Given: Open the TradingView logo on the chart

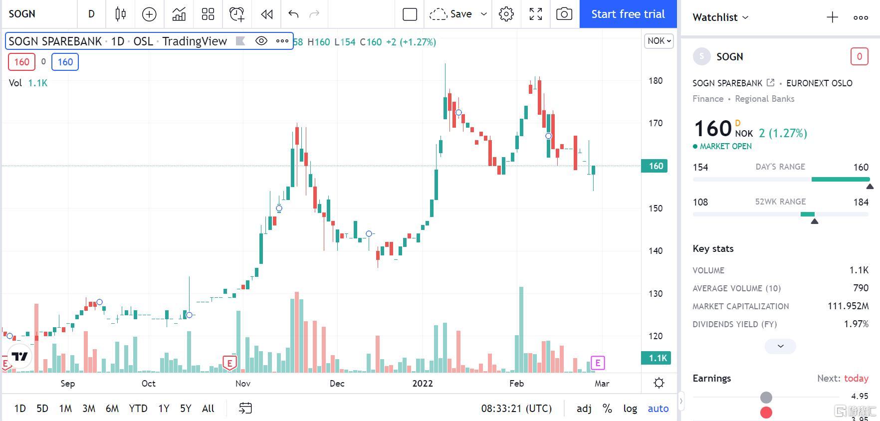Looking at the screenshot, I should click(19, 356).
